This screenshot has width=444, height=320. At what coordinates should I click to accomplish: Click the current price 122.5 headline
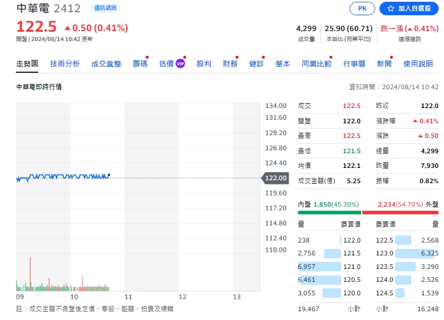click(x=36, y=26)
